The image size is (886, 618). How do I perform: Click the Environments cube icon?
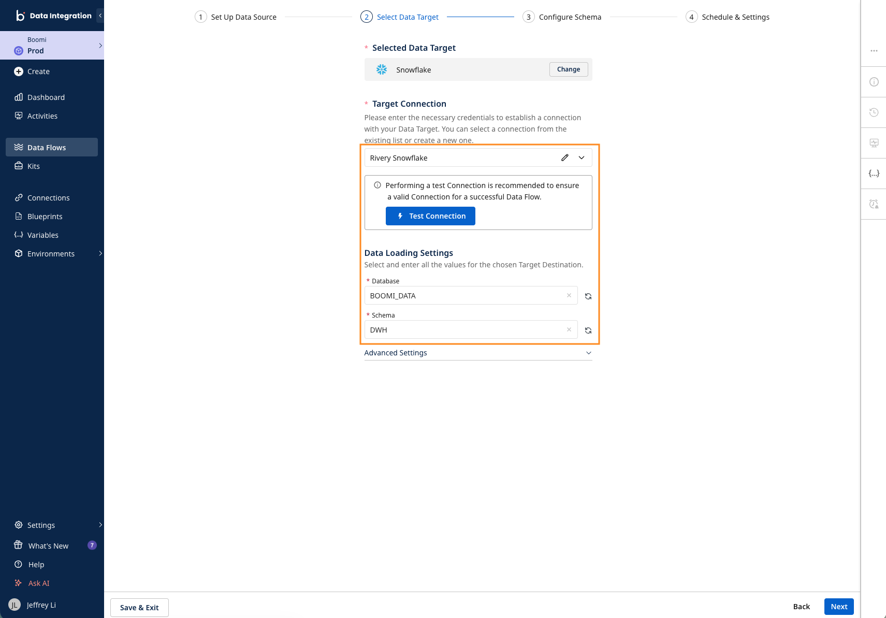pyautogui.click(x=19, y=253)
